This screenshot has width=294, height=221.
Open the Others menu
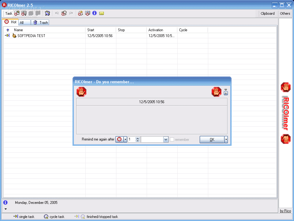click(285, 13)
